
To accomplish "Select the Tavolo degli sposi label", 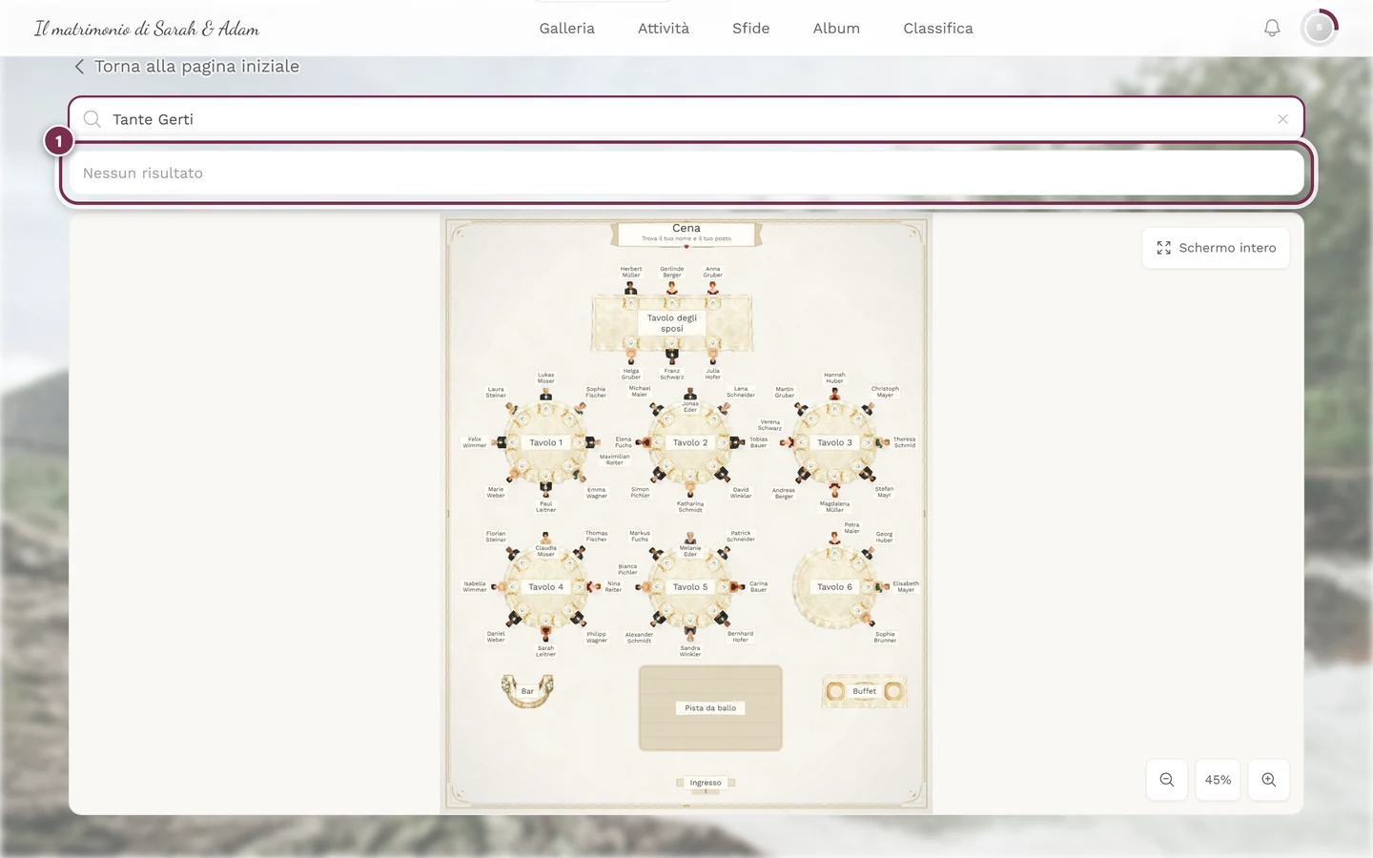I will 672,323.
